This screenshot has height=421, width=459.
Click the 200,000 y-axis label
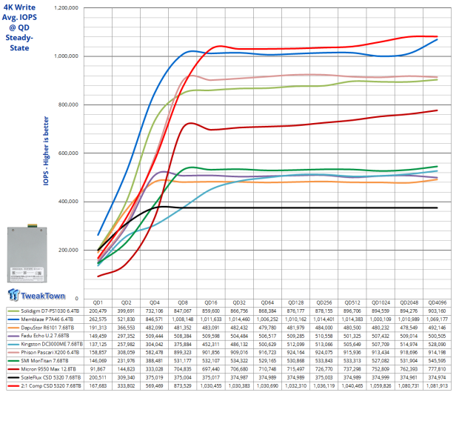[69, 250]
